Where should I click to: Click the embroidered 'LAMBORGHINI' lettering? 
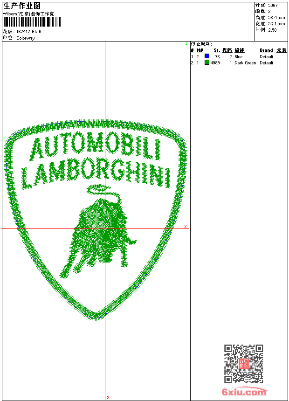(x=96, y=173)
